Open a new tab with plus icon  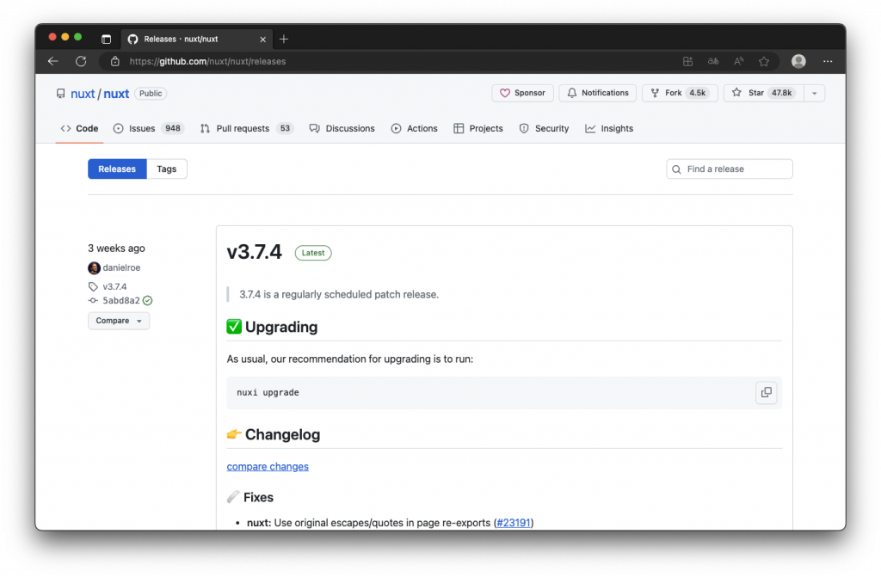point(284,39)
